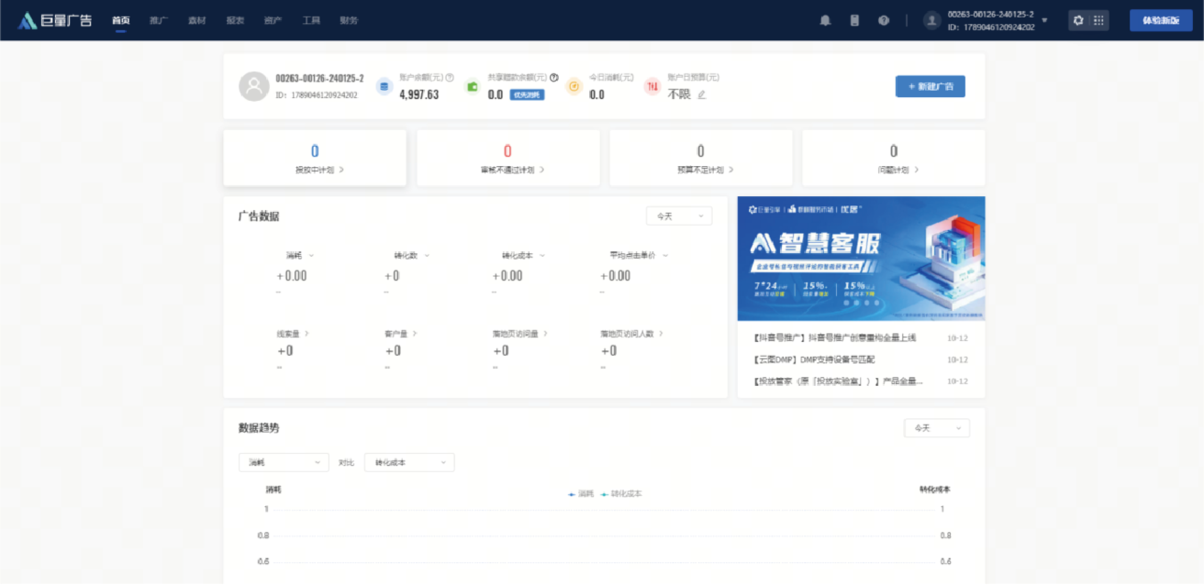Open the mobile phone icon in header
This screenshot has width=1204, height=585.
pos(854,20)
